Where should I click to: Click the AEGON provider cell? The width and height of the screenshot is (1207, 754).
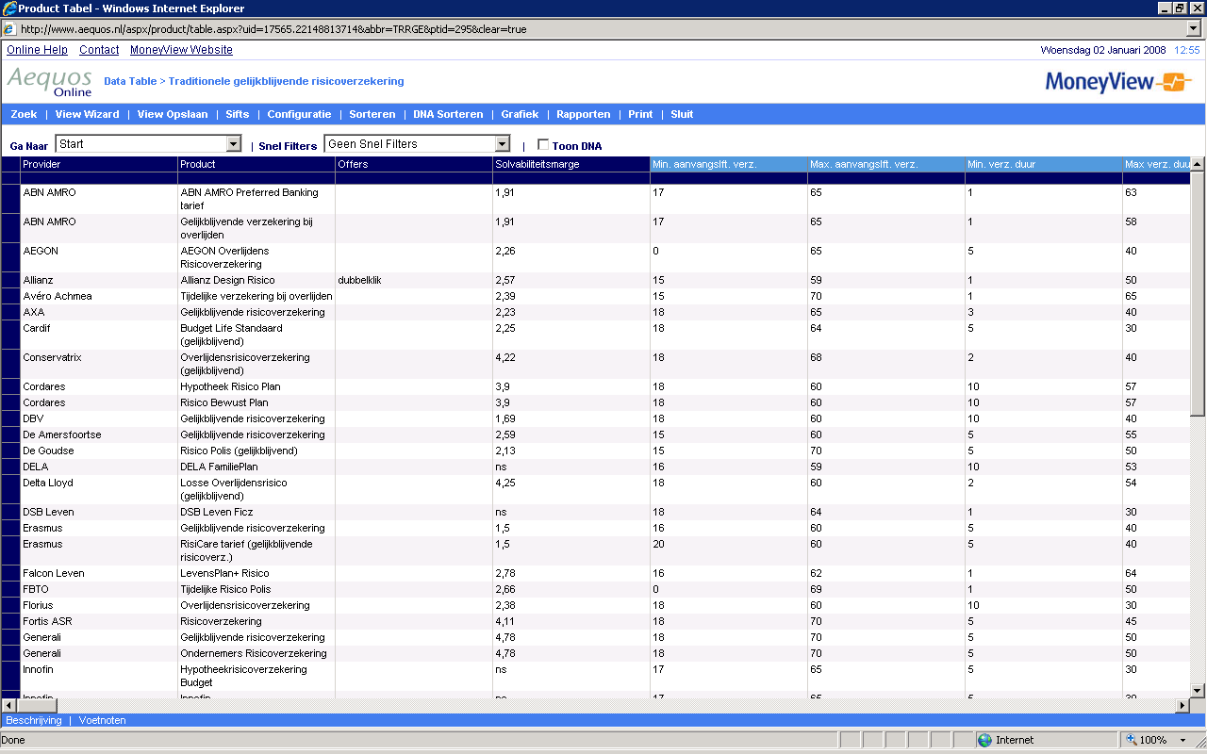coord(98,257)
